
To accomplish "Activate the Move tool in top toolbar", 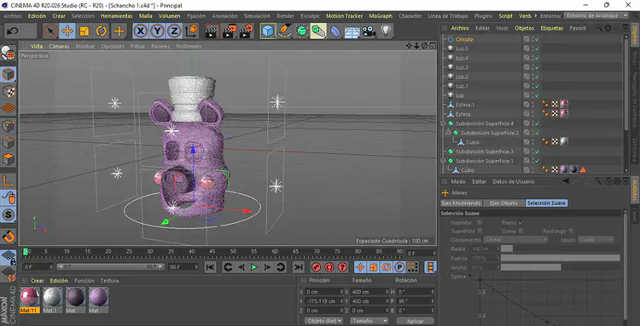I will 67,31.
